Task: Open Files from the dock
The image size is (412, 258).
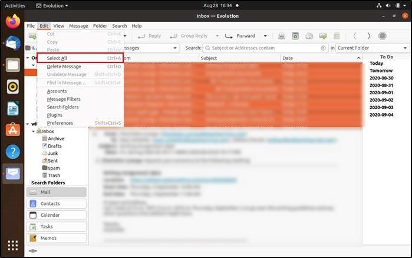Action: pos(13,65)
